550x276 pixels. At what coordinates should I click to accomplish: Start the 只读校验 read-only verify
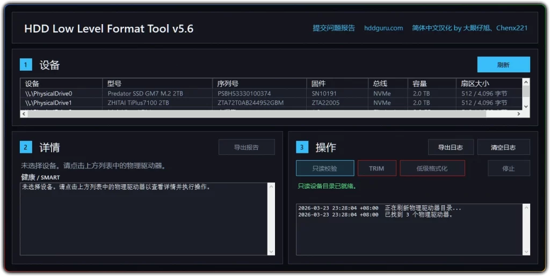click(x=325, y=168)
